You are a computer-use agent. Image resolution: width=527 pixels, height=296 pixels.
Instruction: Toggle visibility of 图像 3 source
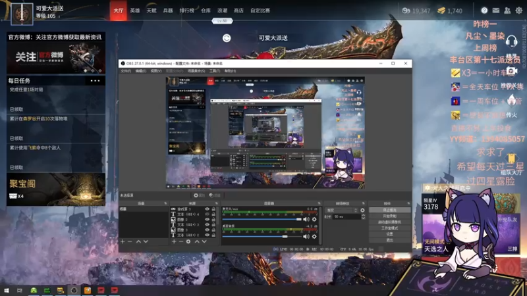(x=207, y=230)
